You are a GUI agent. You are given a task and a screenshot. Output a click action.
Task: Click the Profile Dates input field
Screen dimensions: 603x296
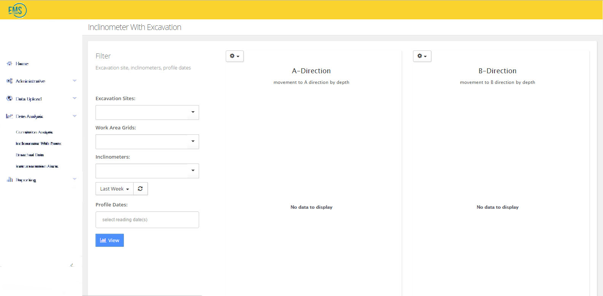click(147, 220)
